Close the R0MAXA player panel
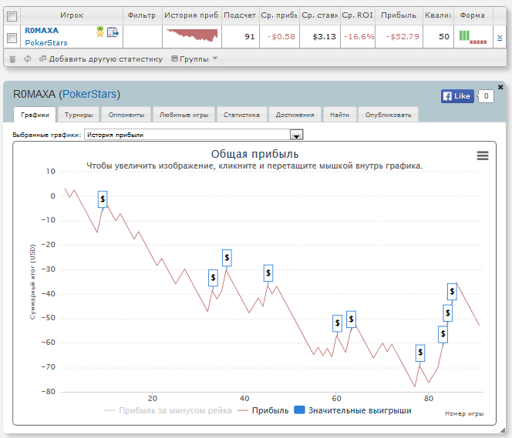Image resolution: width=512 pixels, height=438 pixels. pyautogui.click(x=500, y=87)
